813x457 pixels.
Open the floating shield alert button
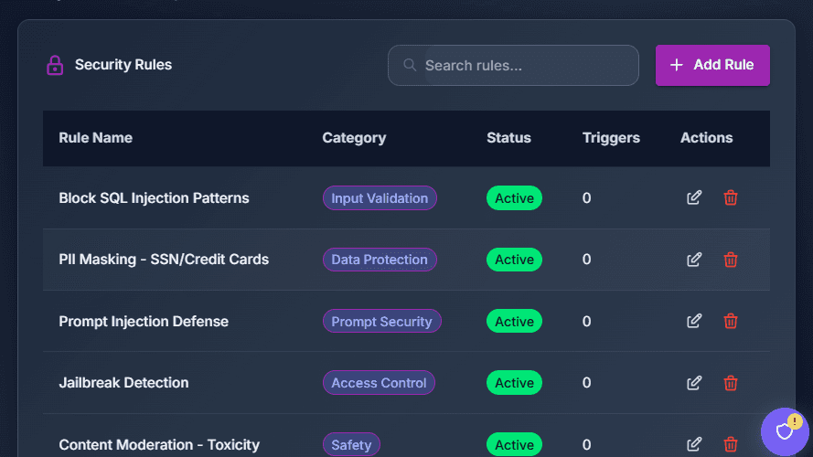point(785,431)
